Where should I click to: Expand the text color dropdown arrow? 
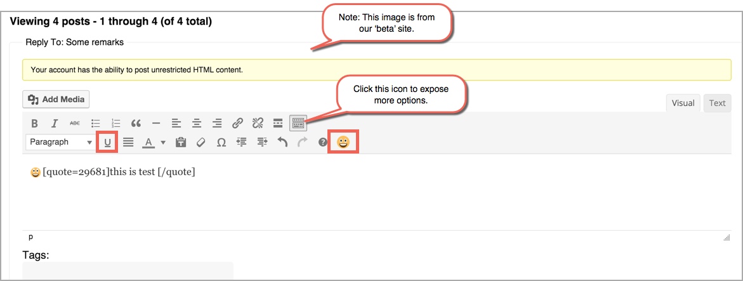coord(163,143)
